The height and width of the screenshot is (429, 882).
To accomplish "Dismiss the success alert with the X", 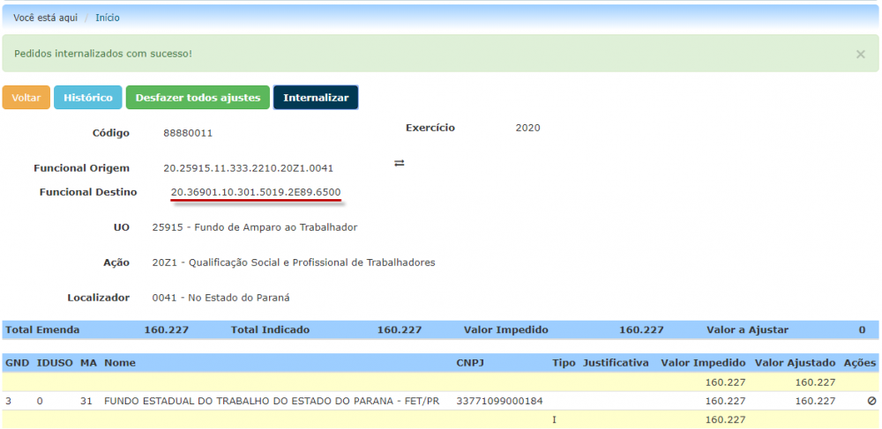I will coord(860,55).
